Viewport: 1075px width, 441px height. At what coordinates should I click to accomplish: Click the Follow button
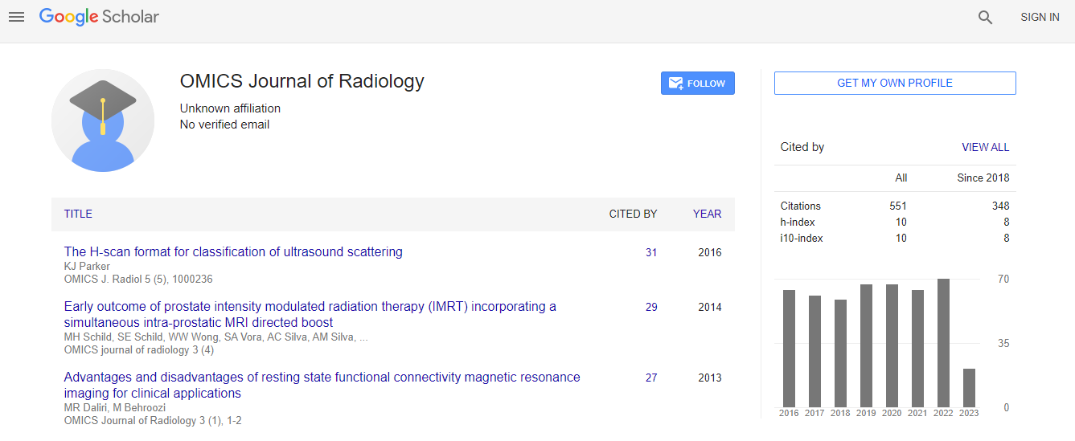[x=697, y=84]
